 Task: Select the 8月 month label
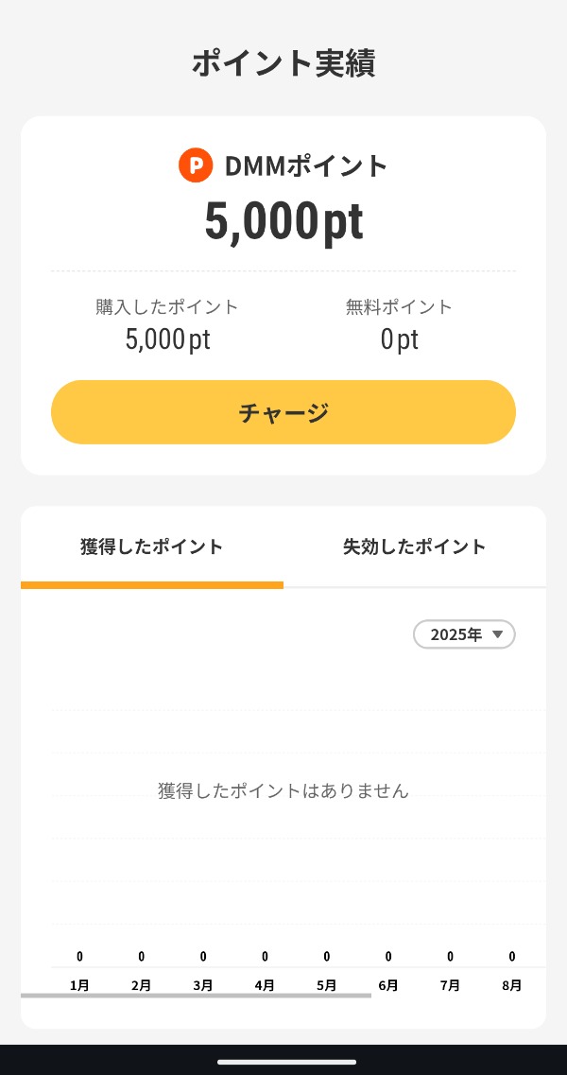[x=511, y=984]
